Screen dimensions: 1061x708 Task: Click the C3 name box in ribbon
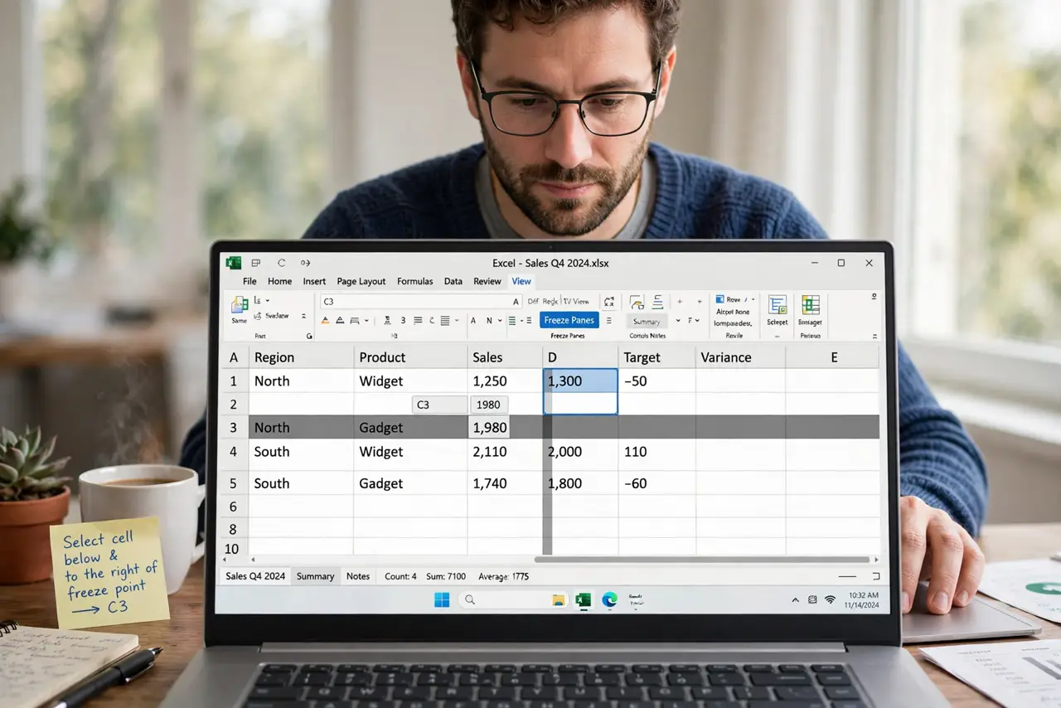point(420,302)
